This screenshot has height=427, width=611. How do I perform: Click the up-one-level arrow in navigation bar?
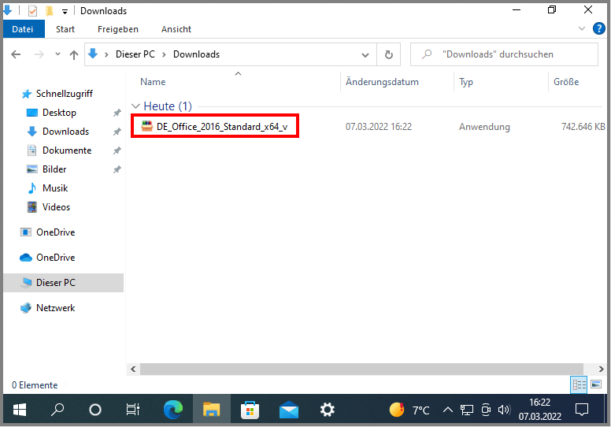74,54
